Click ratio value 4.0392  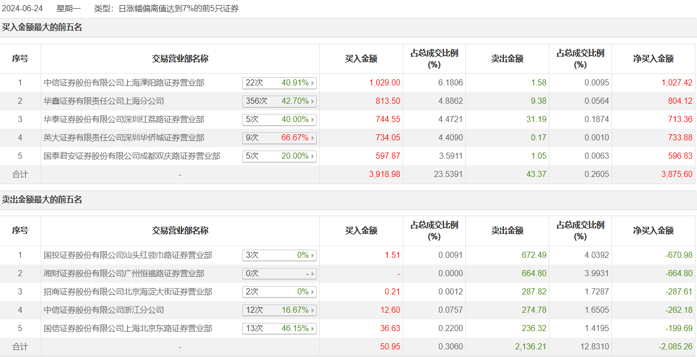pos(597,255)
